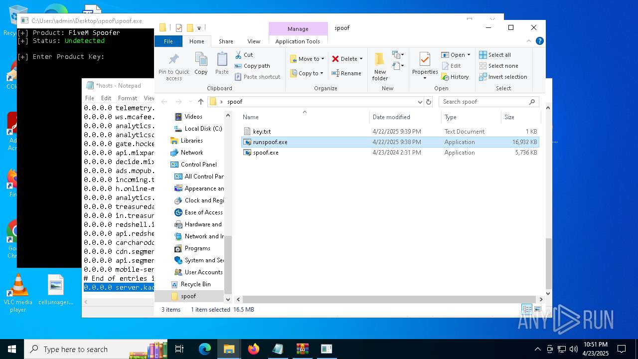Select the spoof.exe file
Screen dimensions: 638x359
(390, 153)
